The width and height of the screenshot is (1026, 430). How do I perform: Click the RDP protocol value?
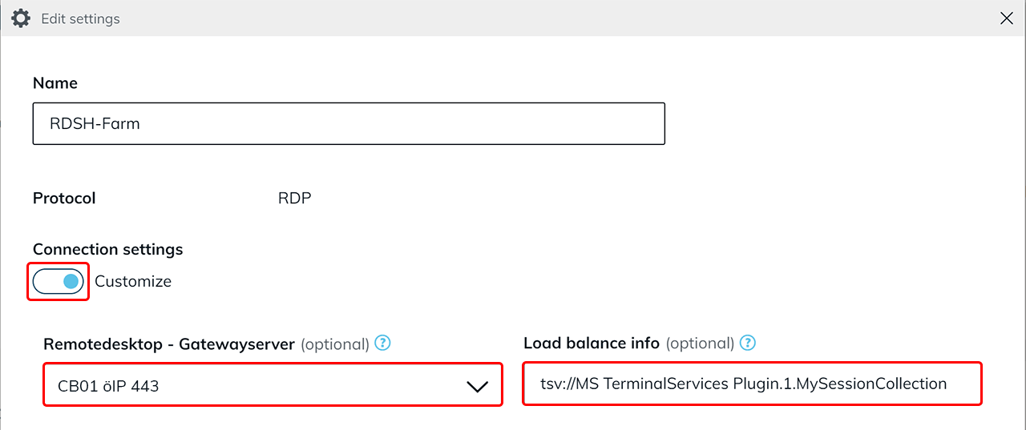[294, 198]
